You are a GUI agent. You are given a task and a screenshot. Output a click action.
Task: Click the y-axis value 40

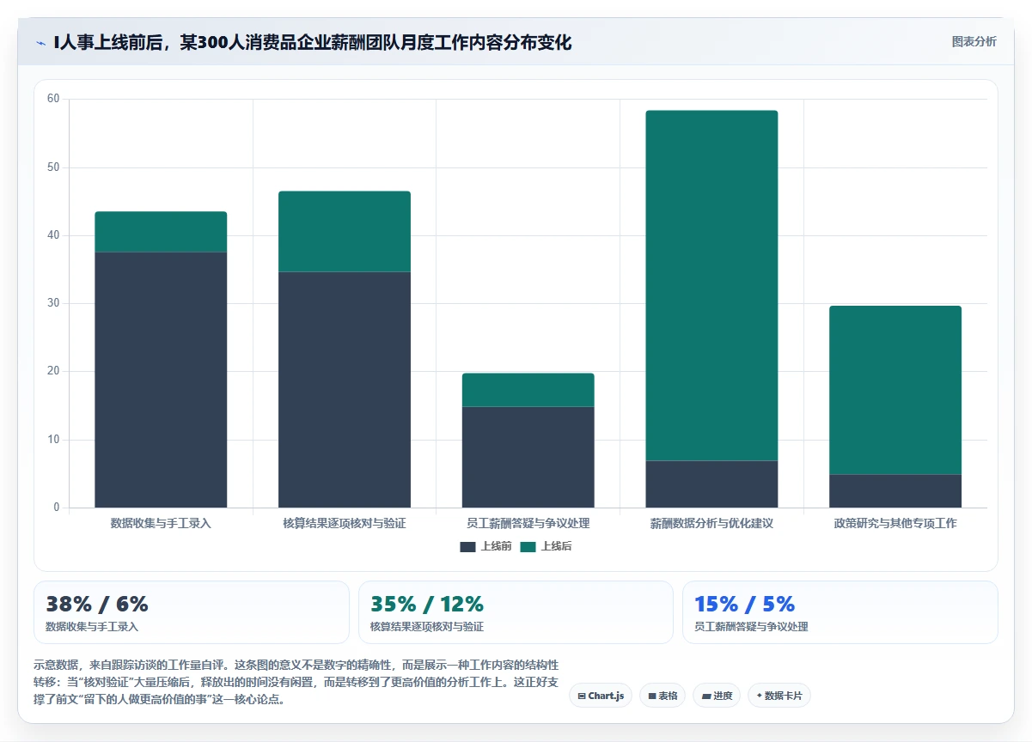(x=53, y=235)
